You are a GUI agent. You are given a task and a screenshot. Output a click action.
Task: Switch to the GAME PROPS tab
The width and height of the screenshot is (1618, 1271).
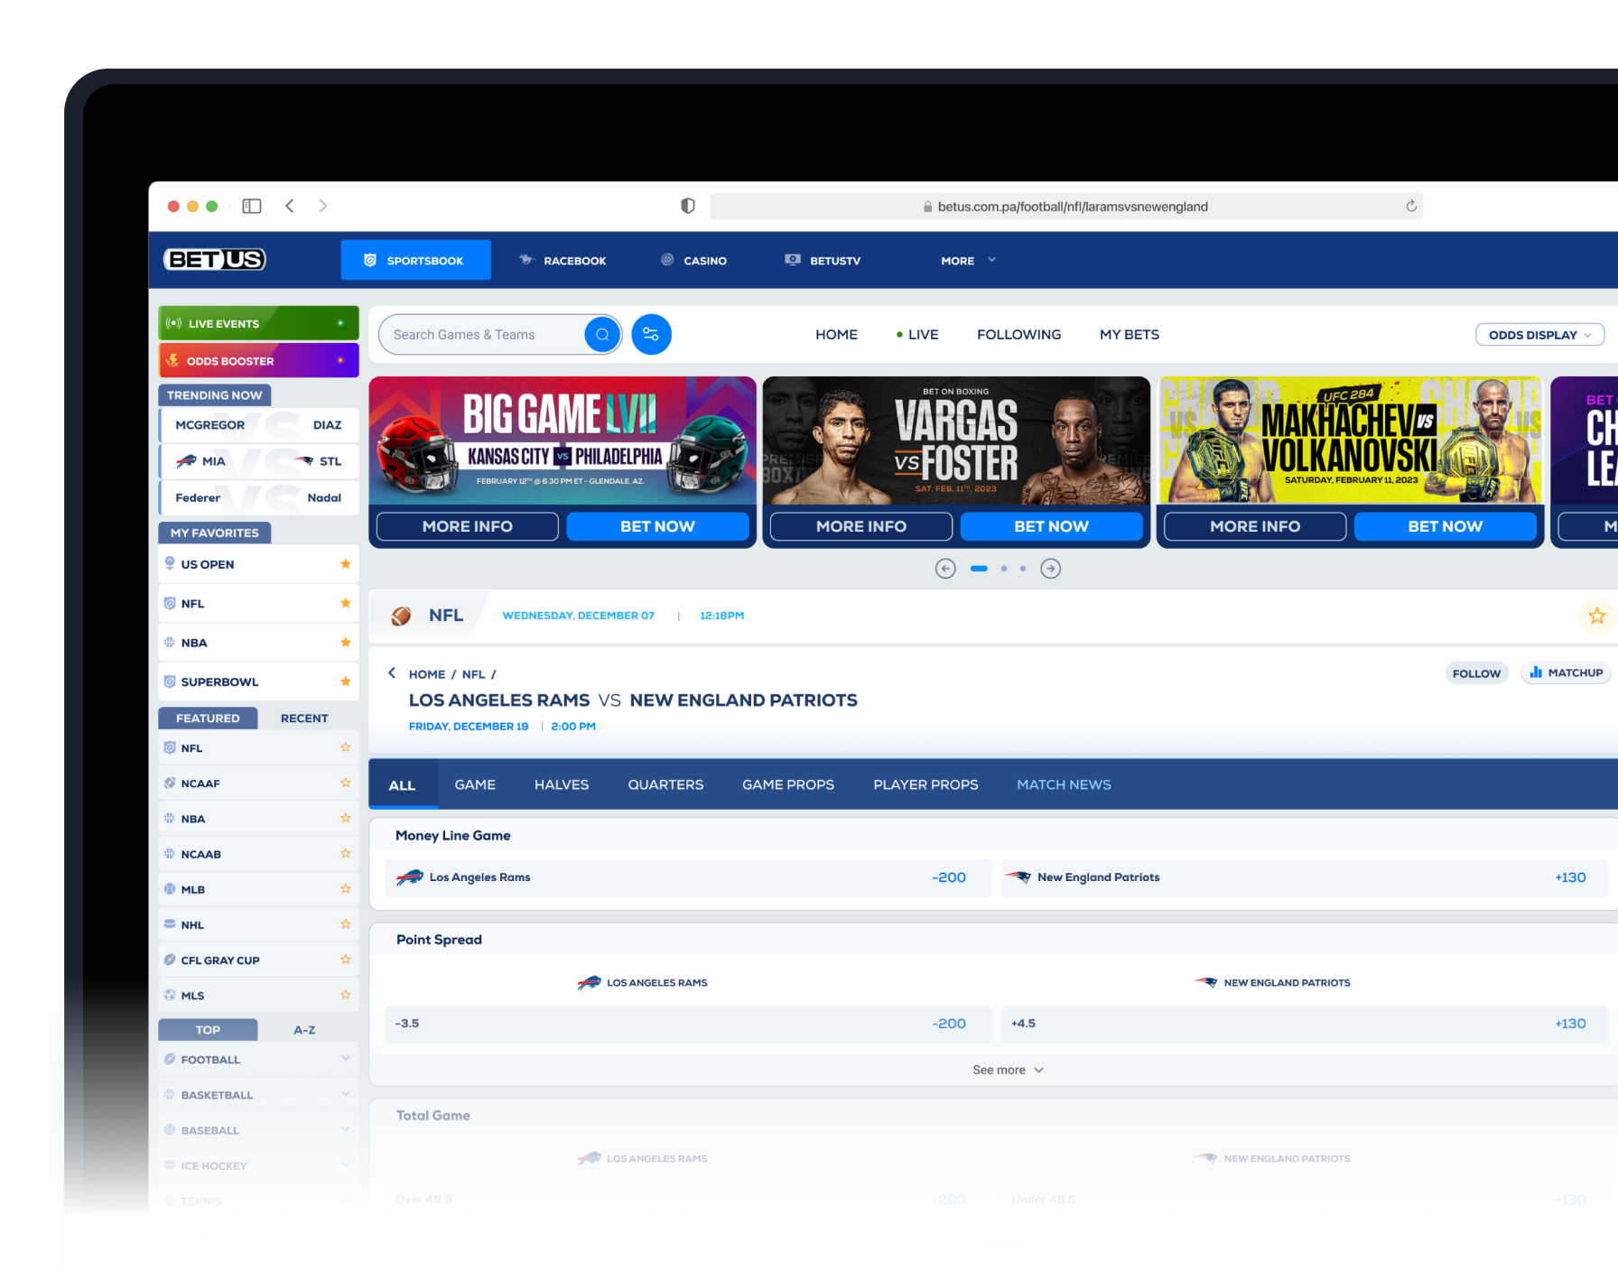788,784
